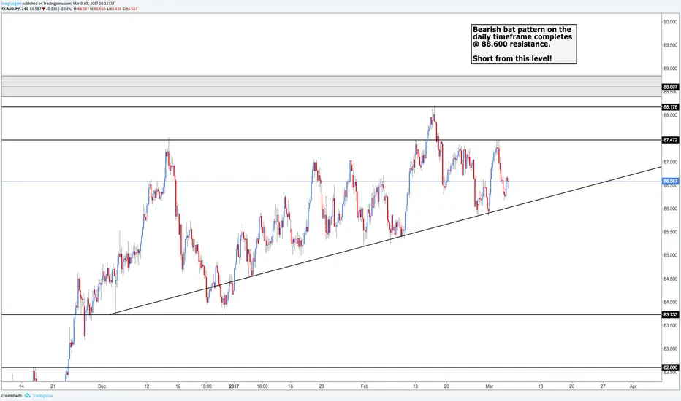Screen dimensions: 681x401
Task: Click the Dec label on time axis
Action: 102,386
